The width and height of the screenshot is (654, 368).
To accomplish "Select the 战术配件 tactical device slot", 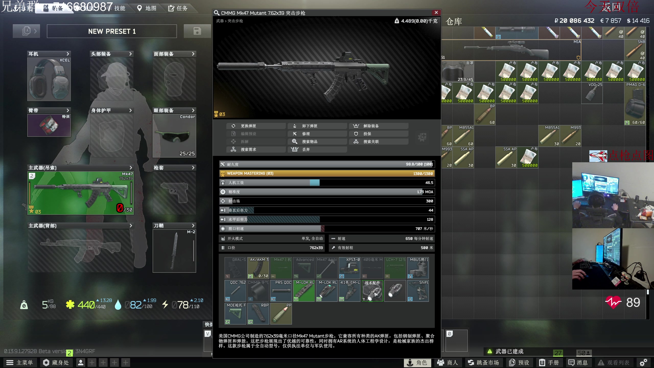I will (x=372, y=291).
